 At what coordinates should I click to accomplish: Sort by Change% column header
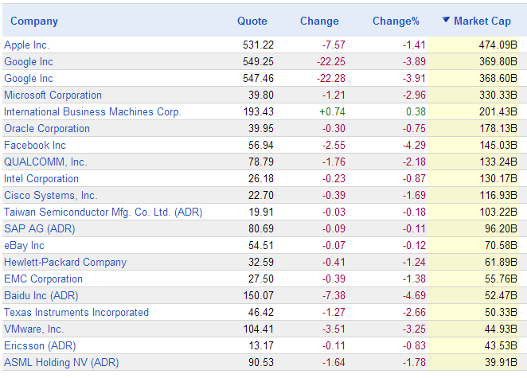(396, 21)
